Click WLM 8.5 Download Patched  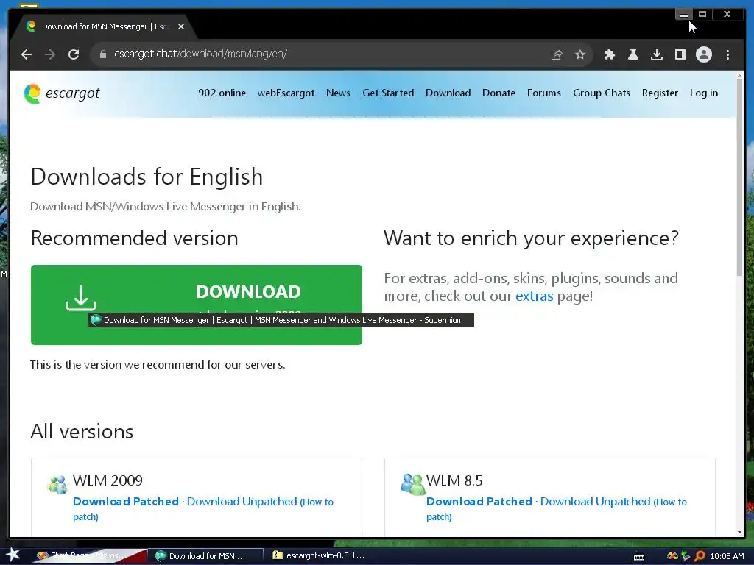(479, 501)
